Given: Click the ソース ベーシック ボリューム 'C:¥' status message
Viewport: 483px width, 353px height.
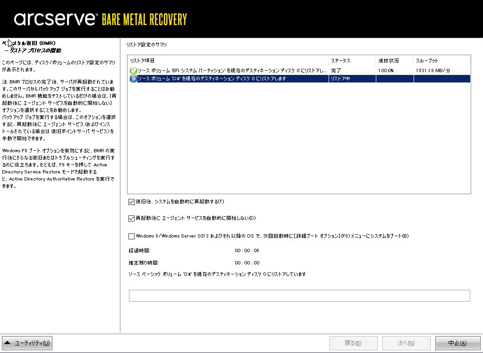Looking at the screenshot, I should pyautogui.click(x=217, y=274).
